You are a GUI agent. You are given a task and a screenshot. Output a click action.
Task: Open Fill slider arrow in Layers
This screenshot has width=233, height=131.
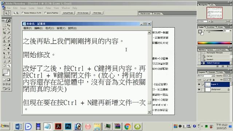coord(230,80)
